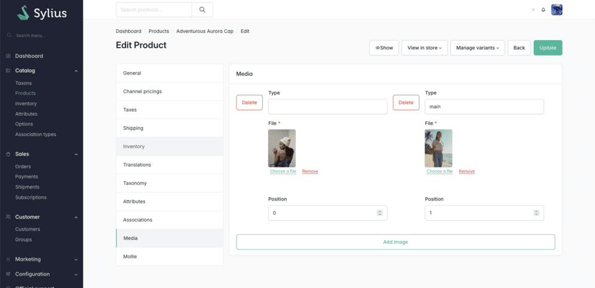Image resolution: width=595 pixels, height=288 pixels.
Task: Open the notifications bell
Action: [x=543, y=10]
